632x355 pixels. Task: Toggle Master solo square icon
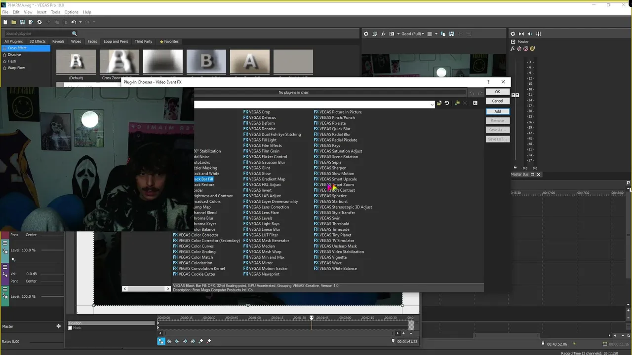click(513, 42)
